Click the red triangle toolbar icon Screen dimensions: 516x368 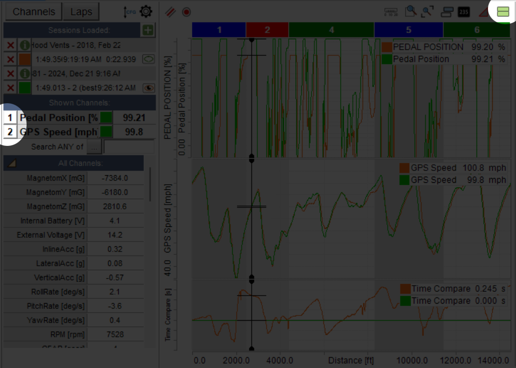[483, 12]
